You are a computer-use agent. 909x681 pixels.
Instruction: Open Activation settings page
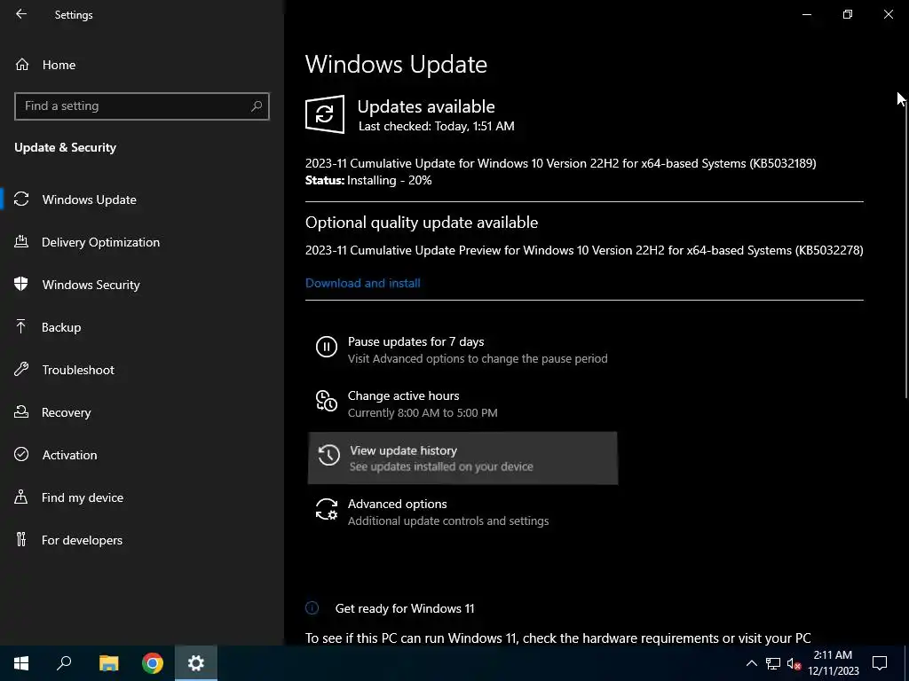coord(142,455)
